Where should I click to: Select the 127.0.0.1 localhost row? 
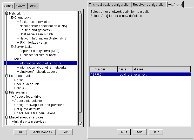140,75
